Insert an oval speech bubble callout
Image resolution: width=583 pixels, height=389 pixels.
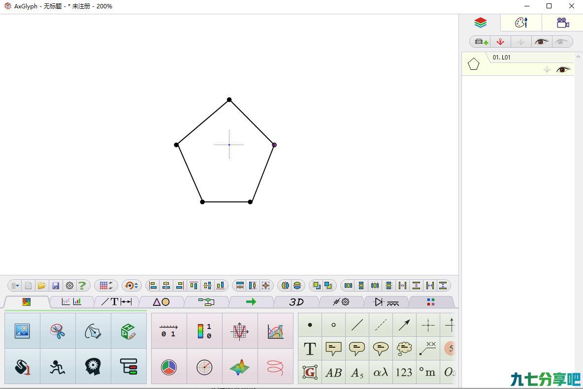click(x=381, y=349)
